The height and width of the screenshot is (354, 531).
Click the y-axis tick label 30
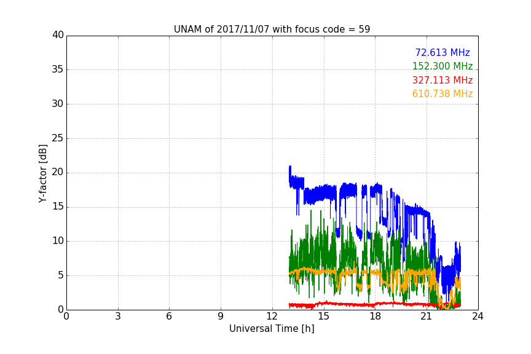pos(58,104)
